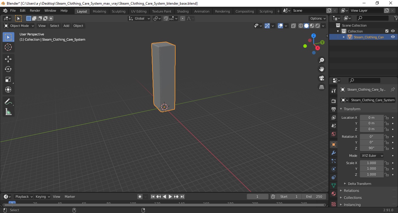Open the Keying dropdown in timeline
The image size is (398, 213).
tap(42, 197)
